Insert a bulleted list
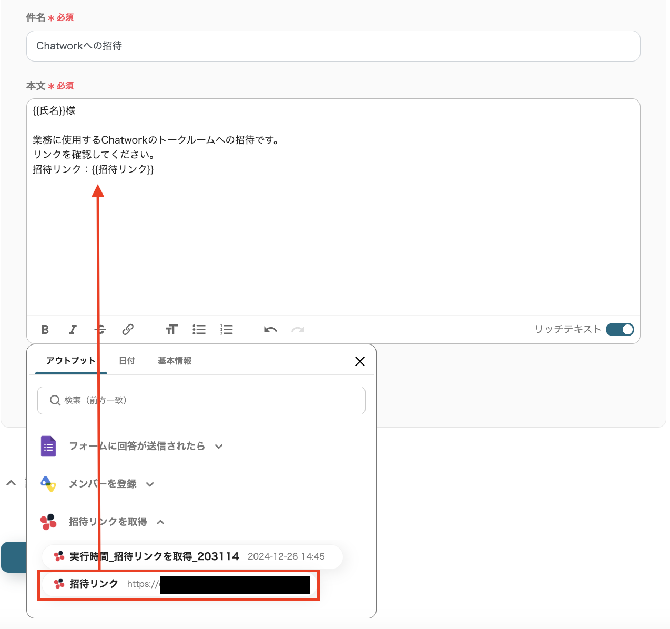This screenshot has width=670, height=629. coord(199,330)
